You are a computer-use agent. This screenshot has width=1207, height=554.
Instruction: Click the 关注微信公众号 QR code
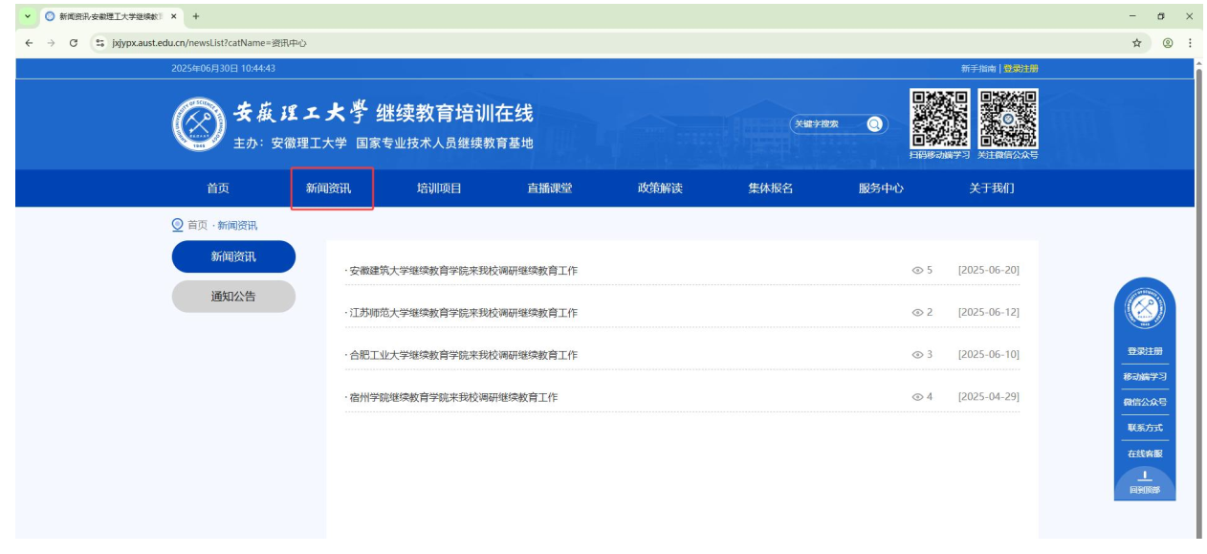pos(1008,119)
